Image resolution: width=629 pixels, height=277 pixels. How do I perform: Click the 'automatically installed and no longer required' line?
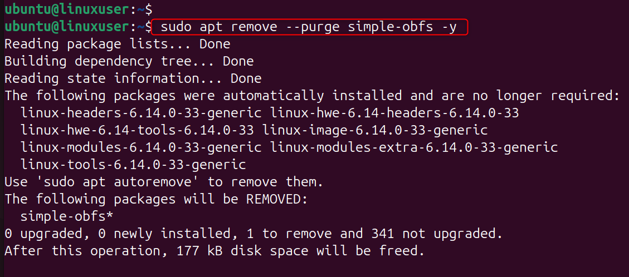click(312, 96)
